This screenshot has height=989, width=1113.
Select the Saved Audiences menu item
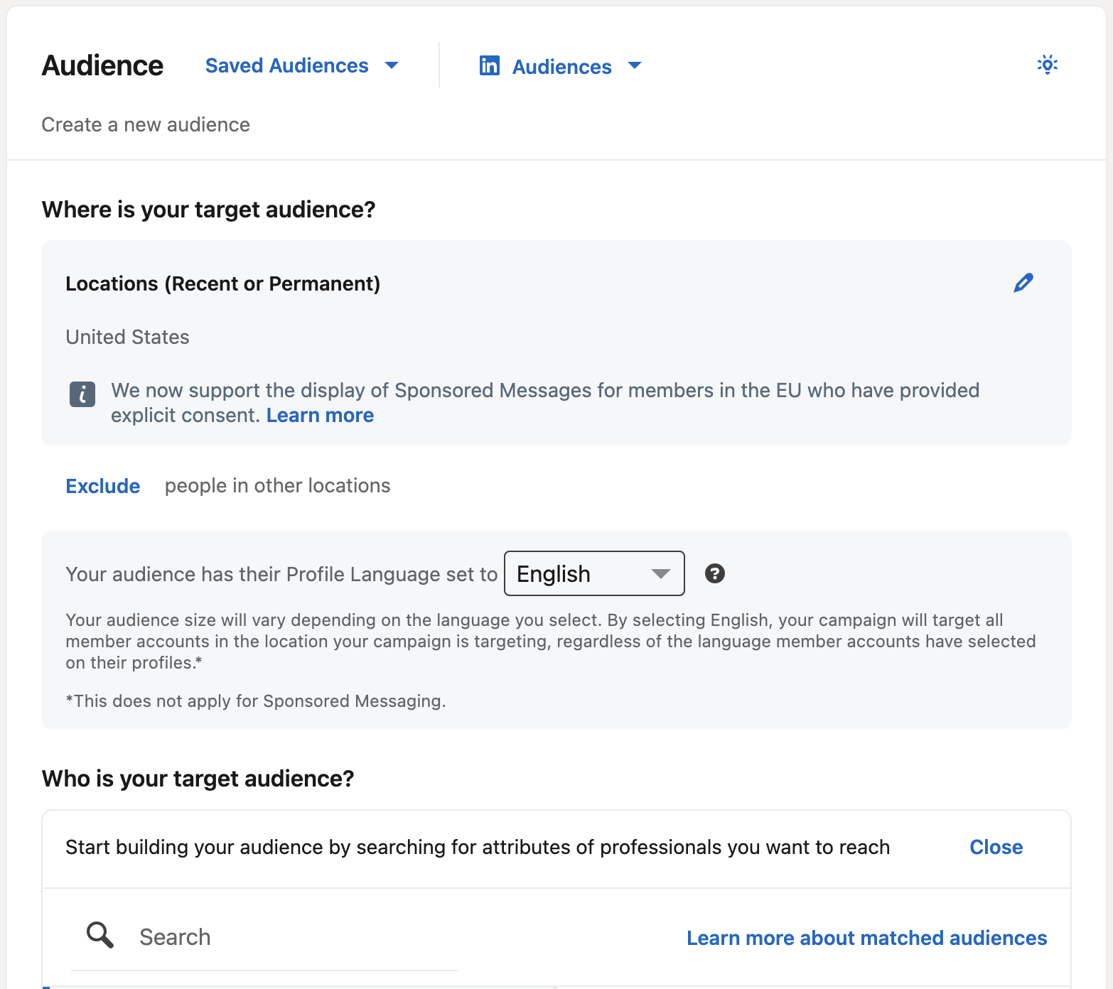point(286,65)
